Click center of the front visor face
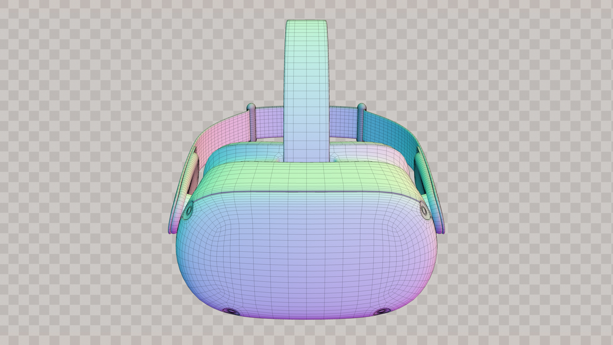The image size is (613, 345). tap(306, 249)
